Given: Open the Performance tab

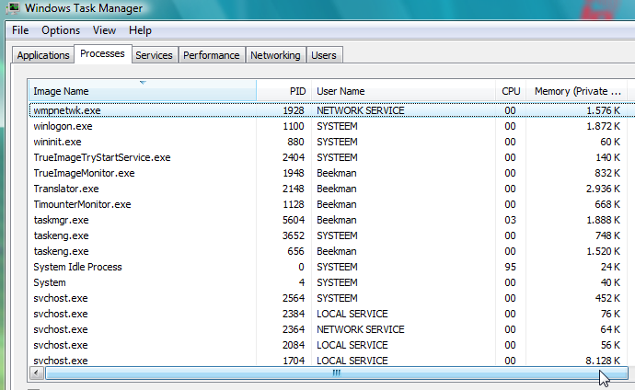Looking at the screenshot, I should click(212, 55).
